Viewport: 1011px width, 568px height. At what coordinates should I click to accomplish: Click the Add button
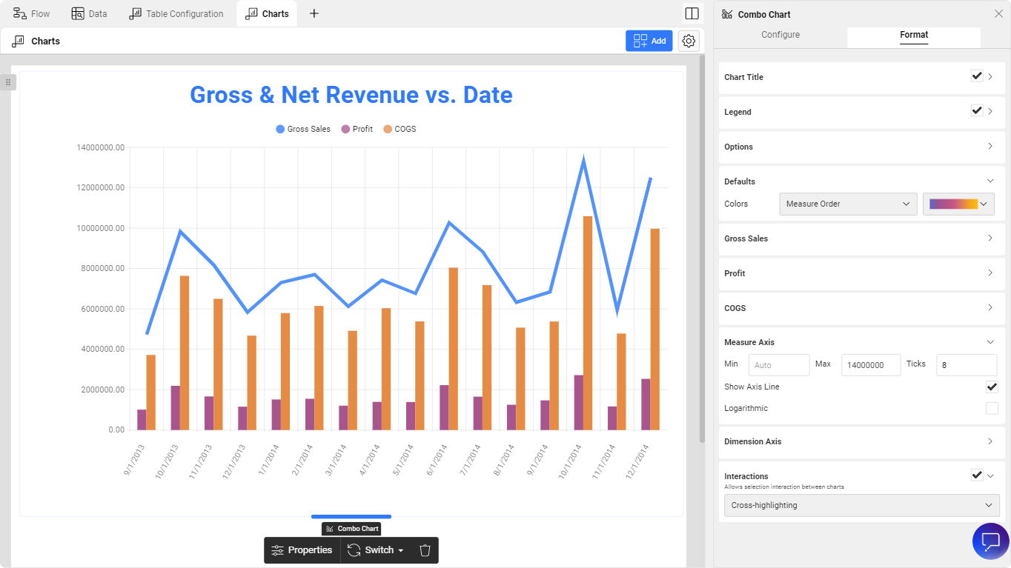(x=649, y=41)
